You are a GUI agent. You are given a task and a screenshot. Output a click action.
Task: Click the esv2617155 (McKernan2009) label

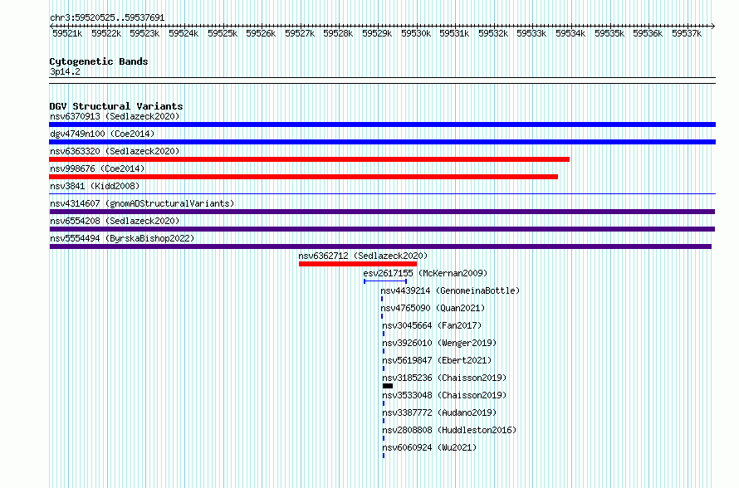tap(425, 273)
